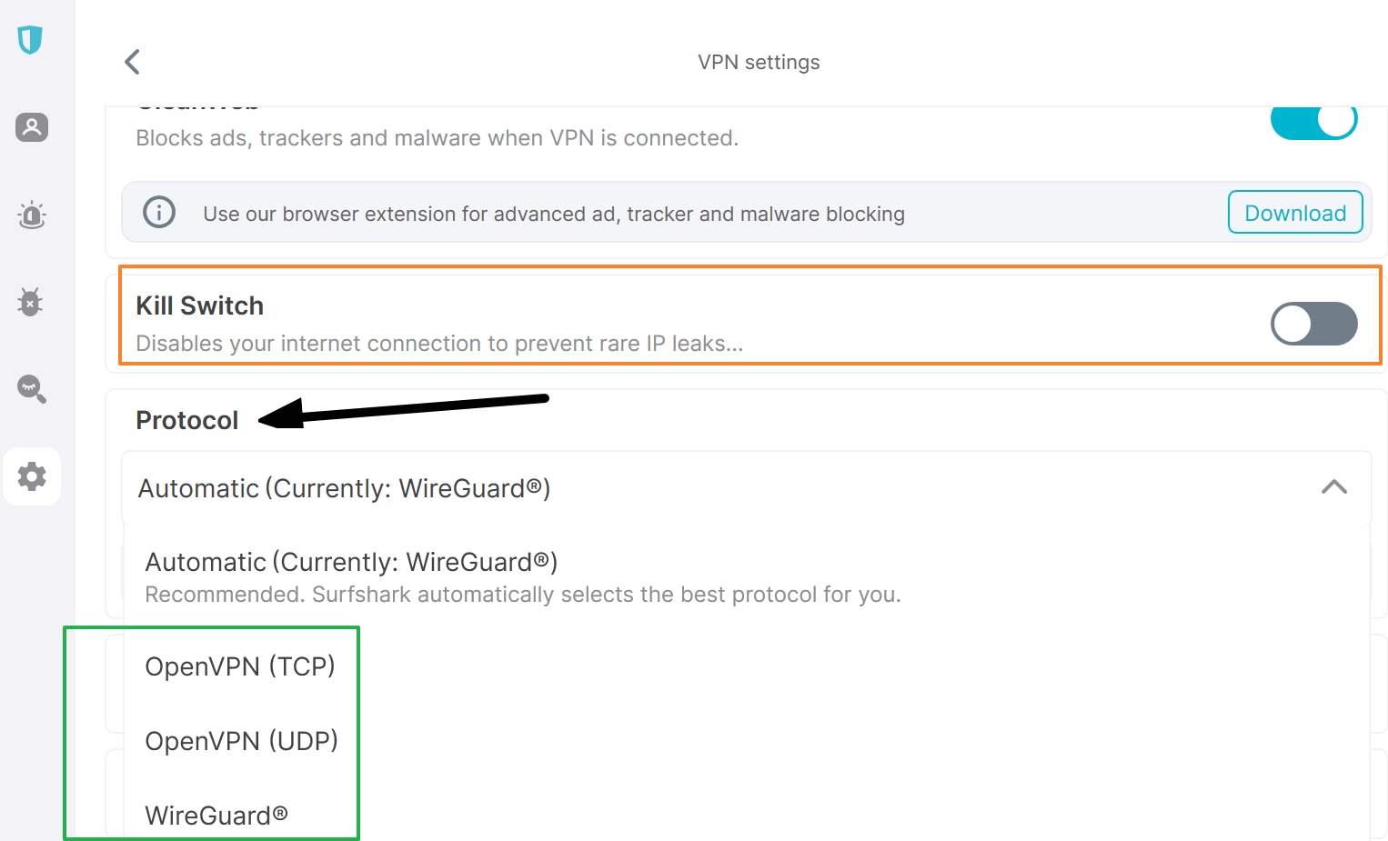Open the account profile sidebar icon
The height and width of the screenshot is (841, 1388).
32,127
